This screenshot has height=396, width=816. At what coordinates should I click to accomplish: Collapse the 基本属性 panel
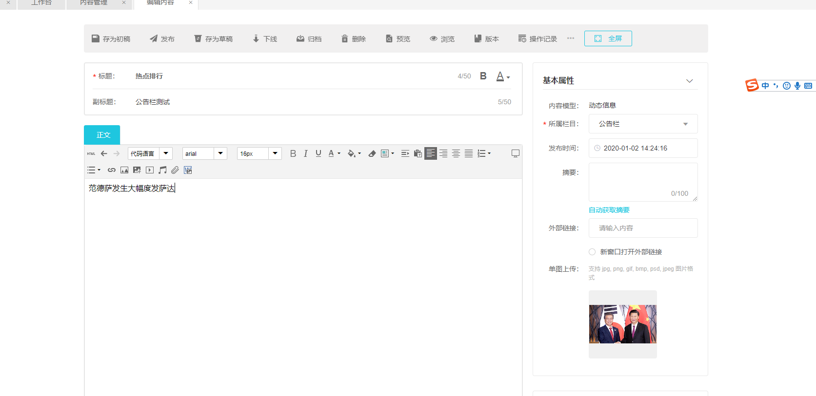pyautogui.click(x=689, y=81)
